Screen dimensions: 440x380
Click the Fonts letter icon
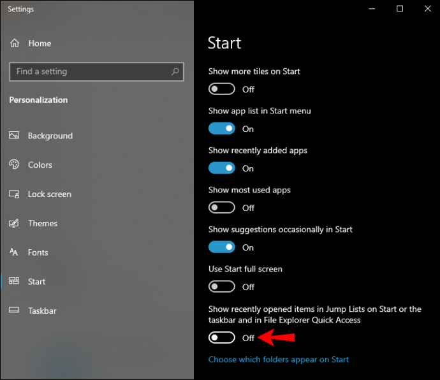(x=14, y=252)
